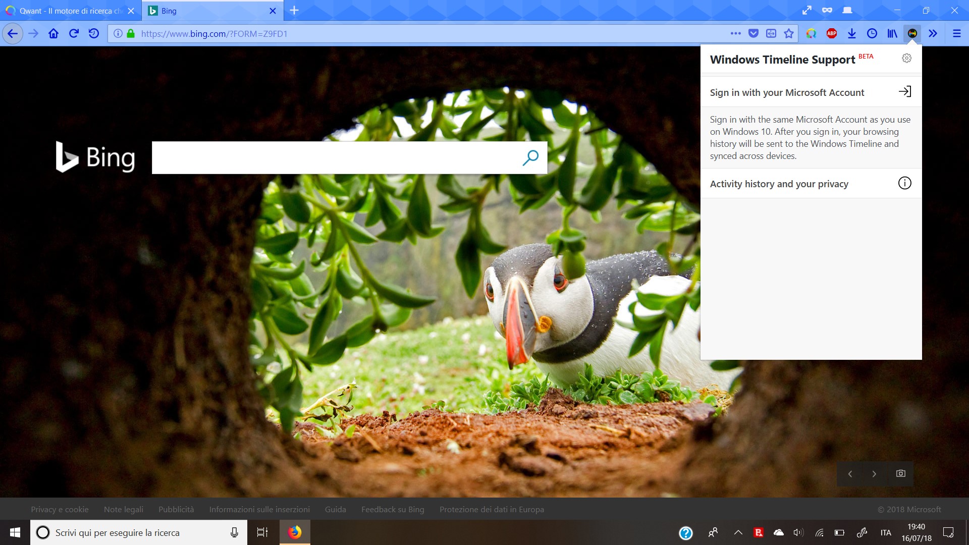969x545 pixels.
Task: Click the Bing logo
Action: coord(95,157)
